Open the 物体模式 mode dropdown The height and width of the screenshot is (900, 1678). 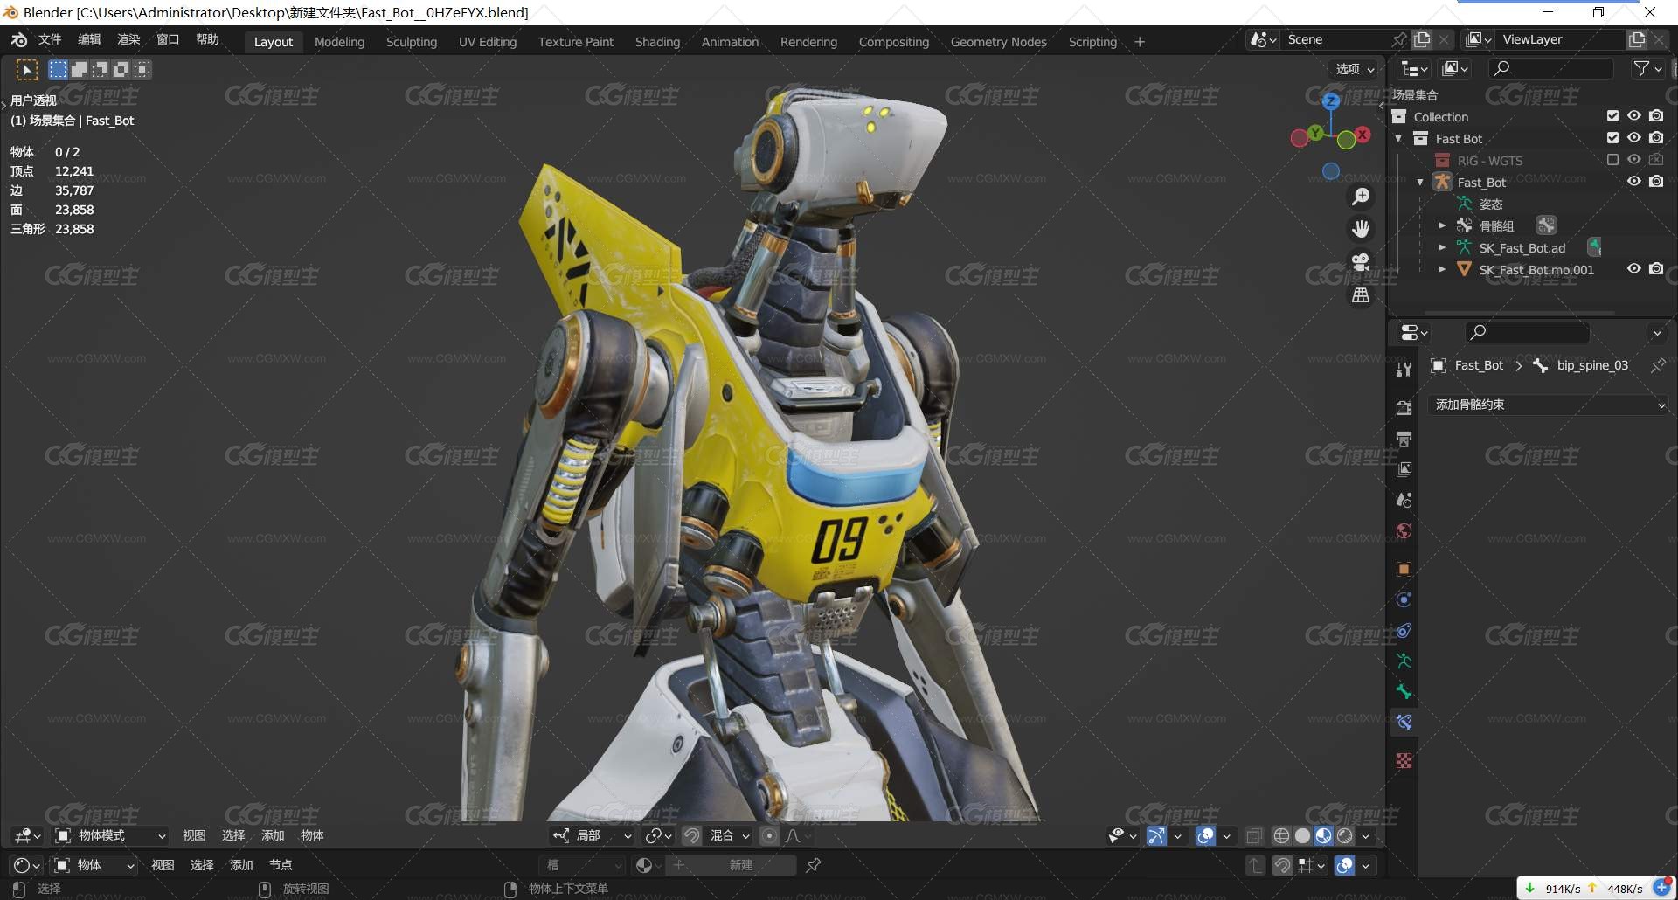110,836
